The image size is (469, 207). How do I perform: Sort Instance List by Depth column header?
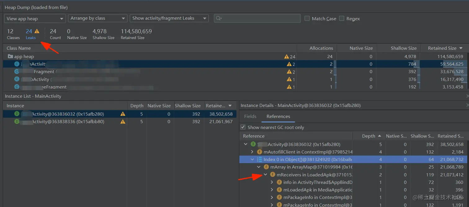coord(136,106)
